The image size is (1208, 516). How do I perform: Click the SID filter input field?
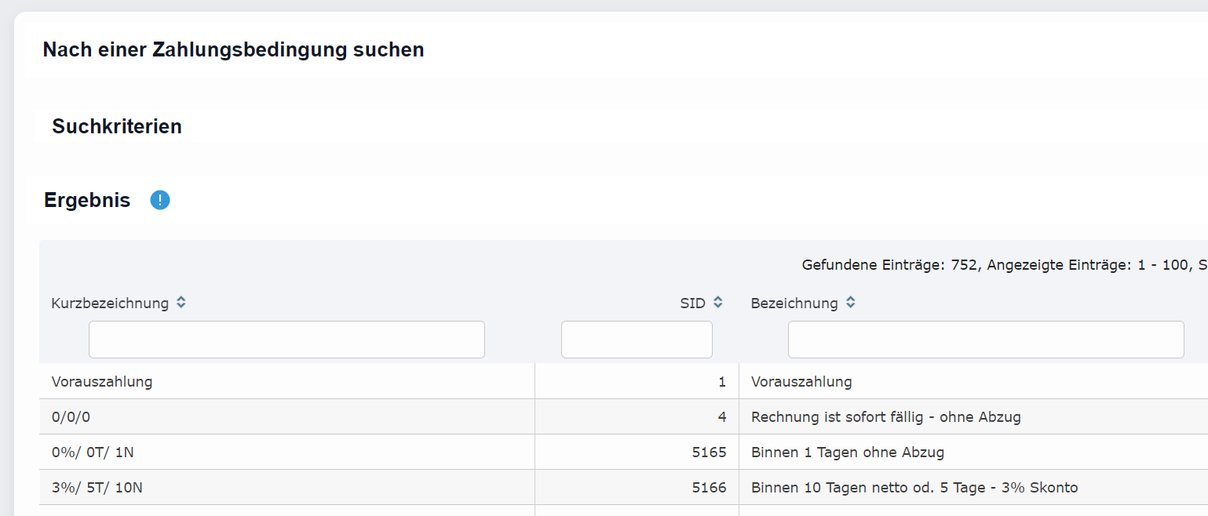(636, 339)
